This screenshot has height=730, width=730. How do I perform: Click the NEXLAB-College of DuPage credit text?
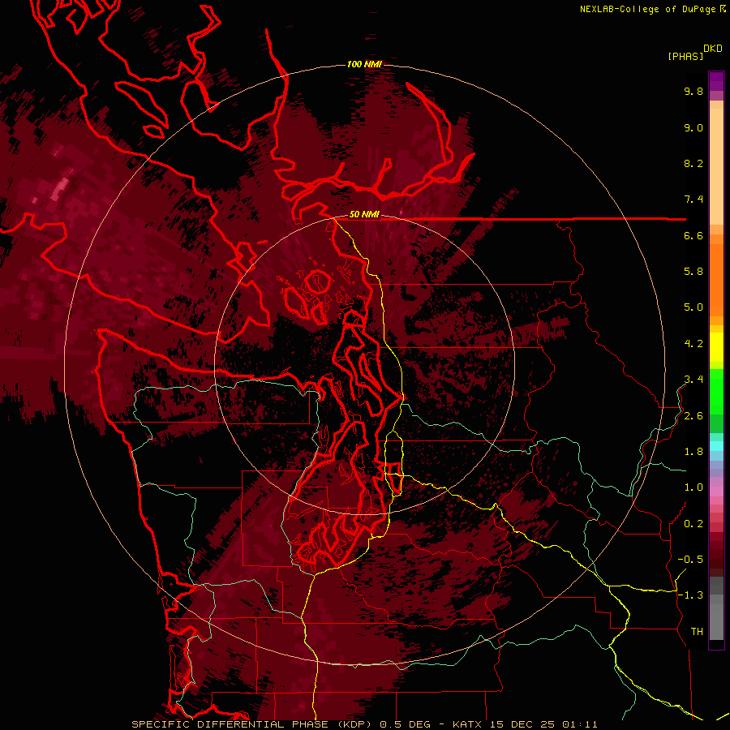[x=647, y=9]
